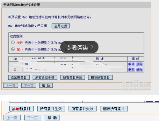
Task: Click 所有条目生效 in the upper panel
Action: [x=45, y=77]
